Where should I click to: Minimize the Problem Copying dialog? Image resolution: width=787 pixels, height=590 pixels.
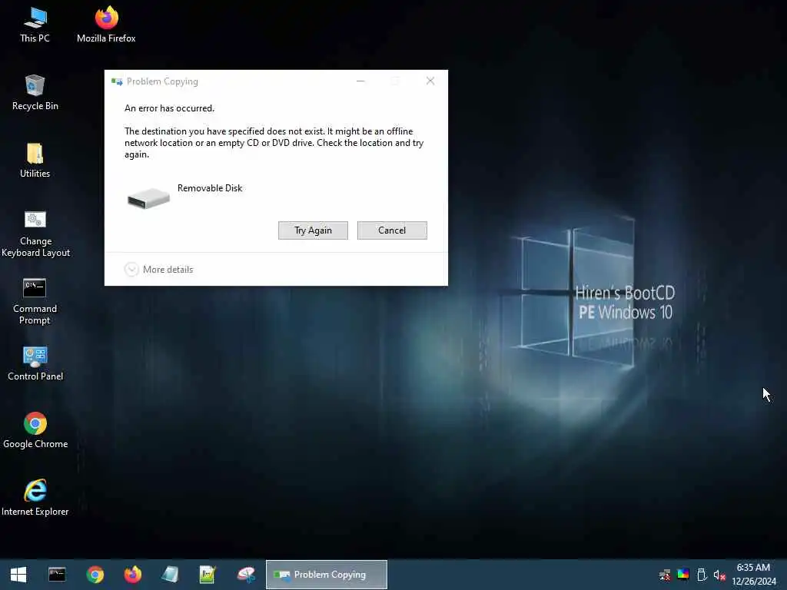[360, 81]
